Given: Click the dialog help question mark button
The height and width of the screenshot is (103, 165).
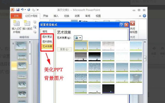Looking at the screenshot, I should (122, 25).
